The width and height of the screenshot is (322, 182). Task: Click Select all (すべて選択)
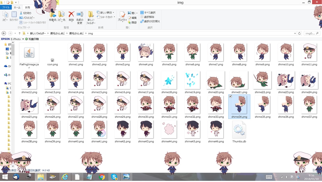(148, 13)
